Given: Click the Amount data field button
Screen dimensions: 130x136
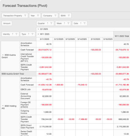Looking at the screenshot, I should click(x=7, y=23).
